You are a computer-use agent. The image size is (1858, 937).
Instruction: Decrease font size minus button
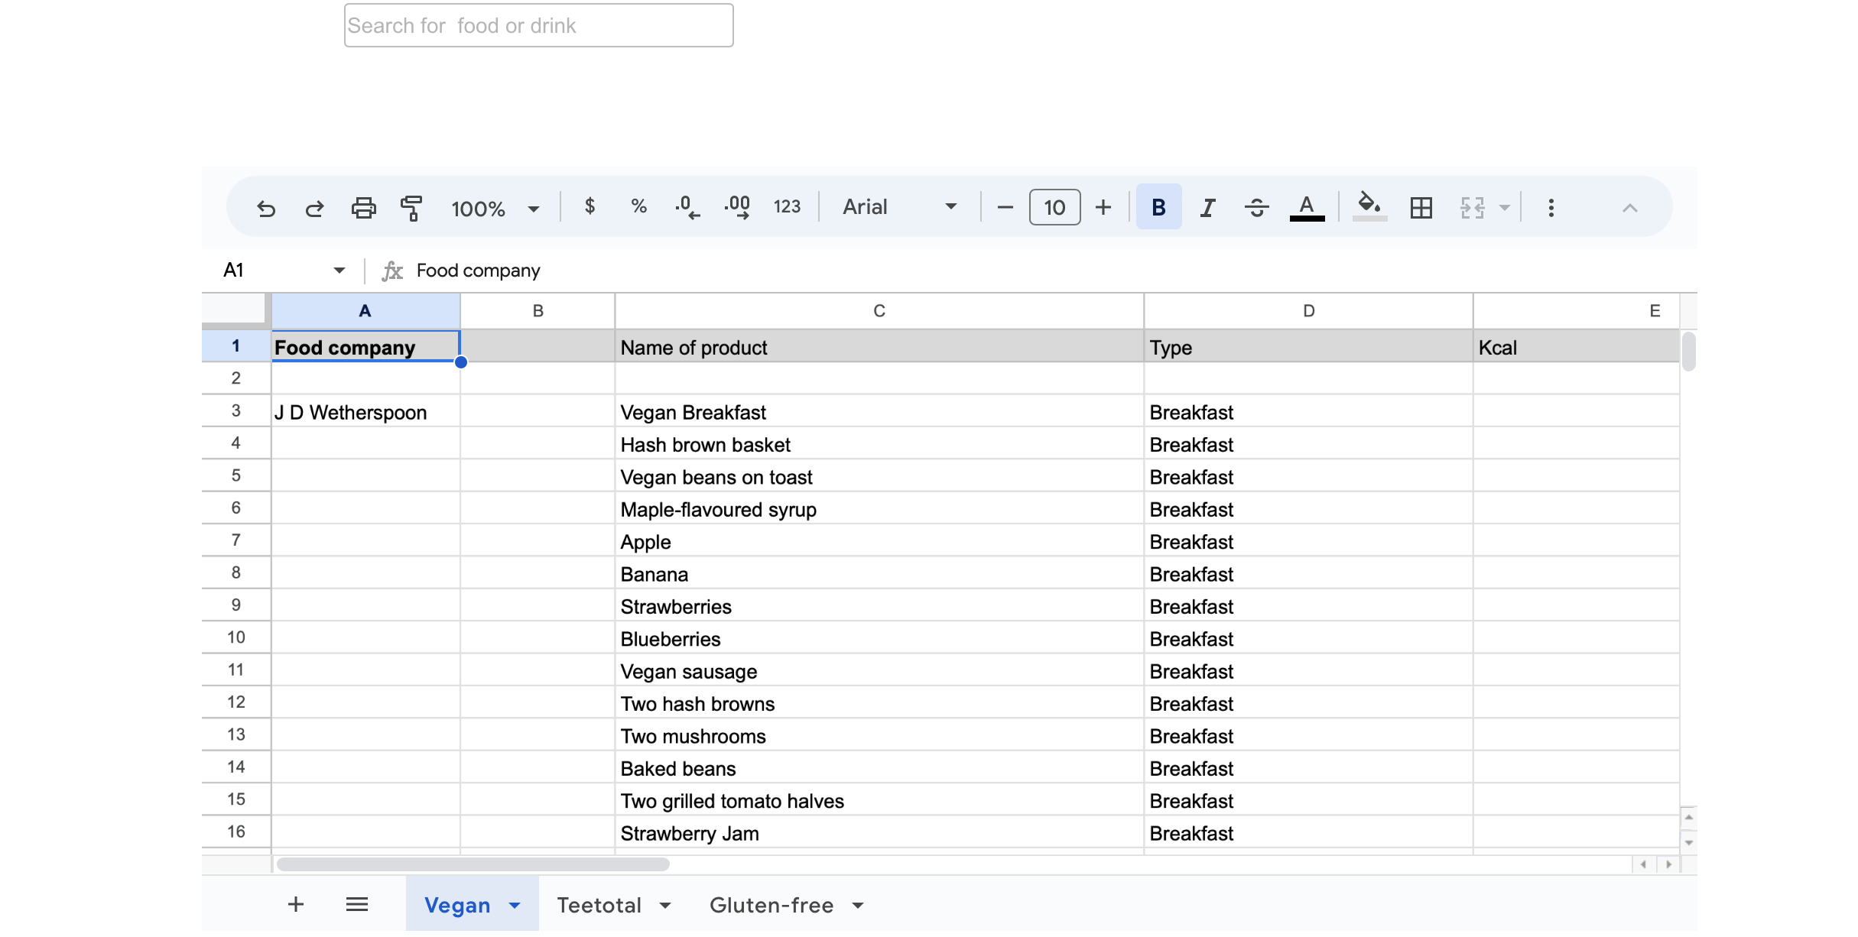point(1005,207)
